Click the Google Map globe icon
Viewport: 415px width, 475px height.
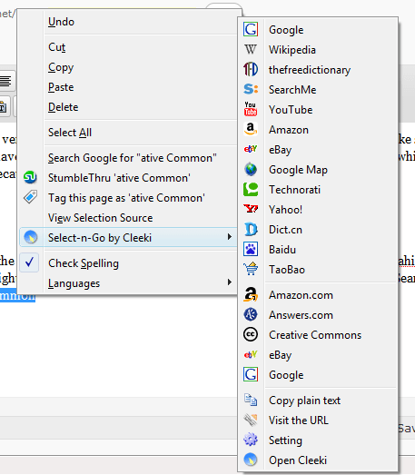point(251,169)
